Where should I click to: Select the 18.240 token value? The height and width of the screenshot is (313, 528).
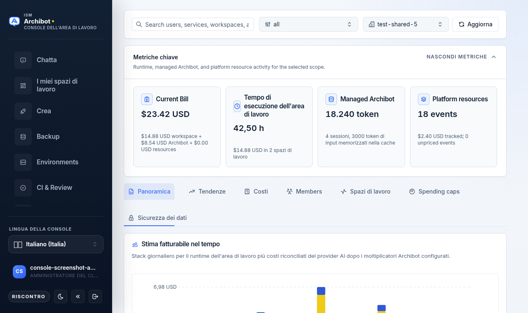[x=352, y=114]
